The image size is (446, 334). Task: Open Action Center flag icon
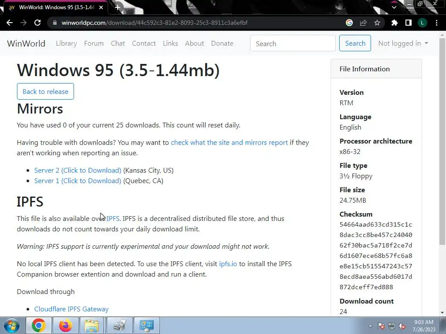point(381,326)
